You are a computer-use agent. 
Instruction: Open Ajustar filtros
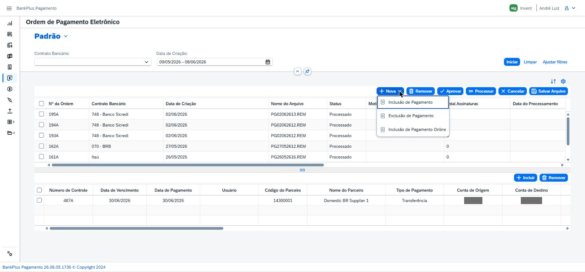coord(555,62)
